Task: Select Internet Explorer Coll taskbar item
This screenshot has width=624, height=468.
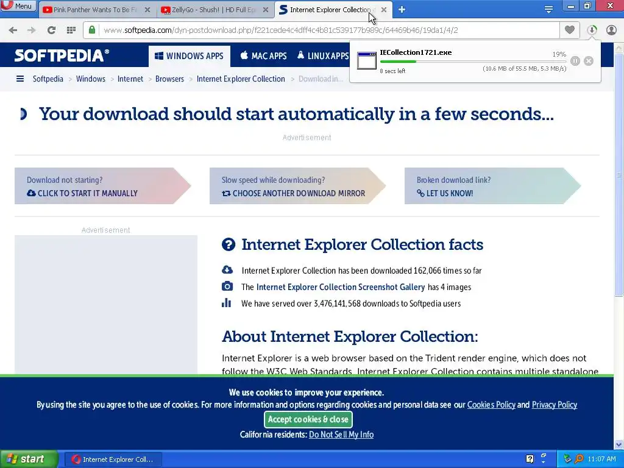Action: click(113, 459)
